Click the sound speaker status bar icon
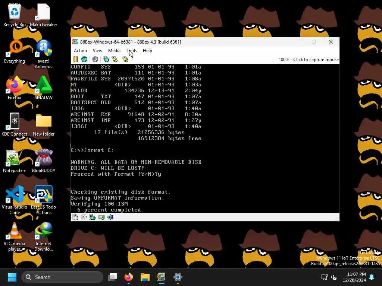This screenshot has height=286, width=382. (x=110, y=217)
